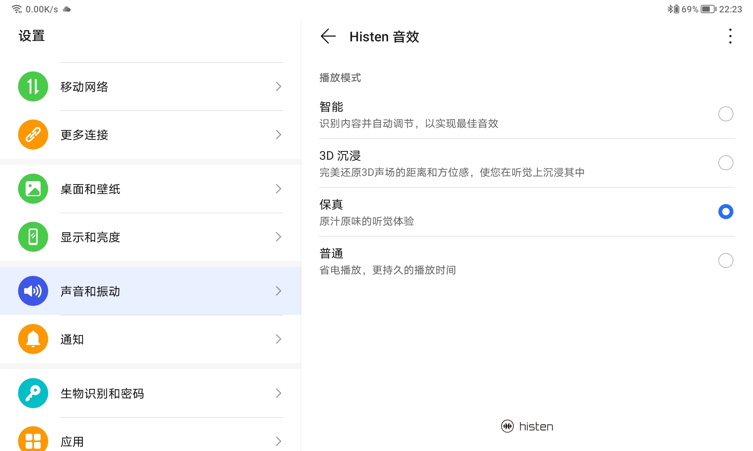Open the three-dot overflow menu

click(x=730, y=36)
